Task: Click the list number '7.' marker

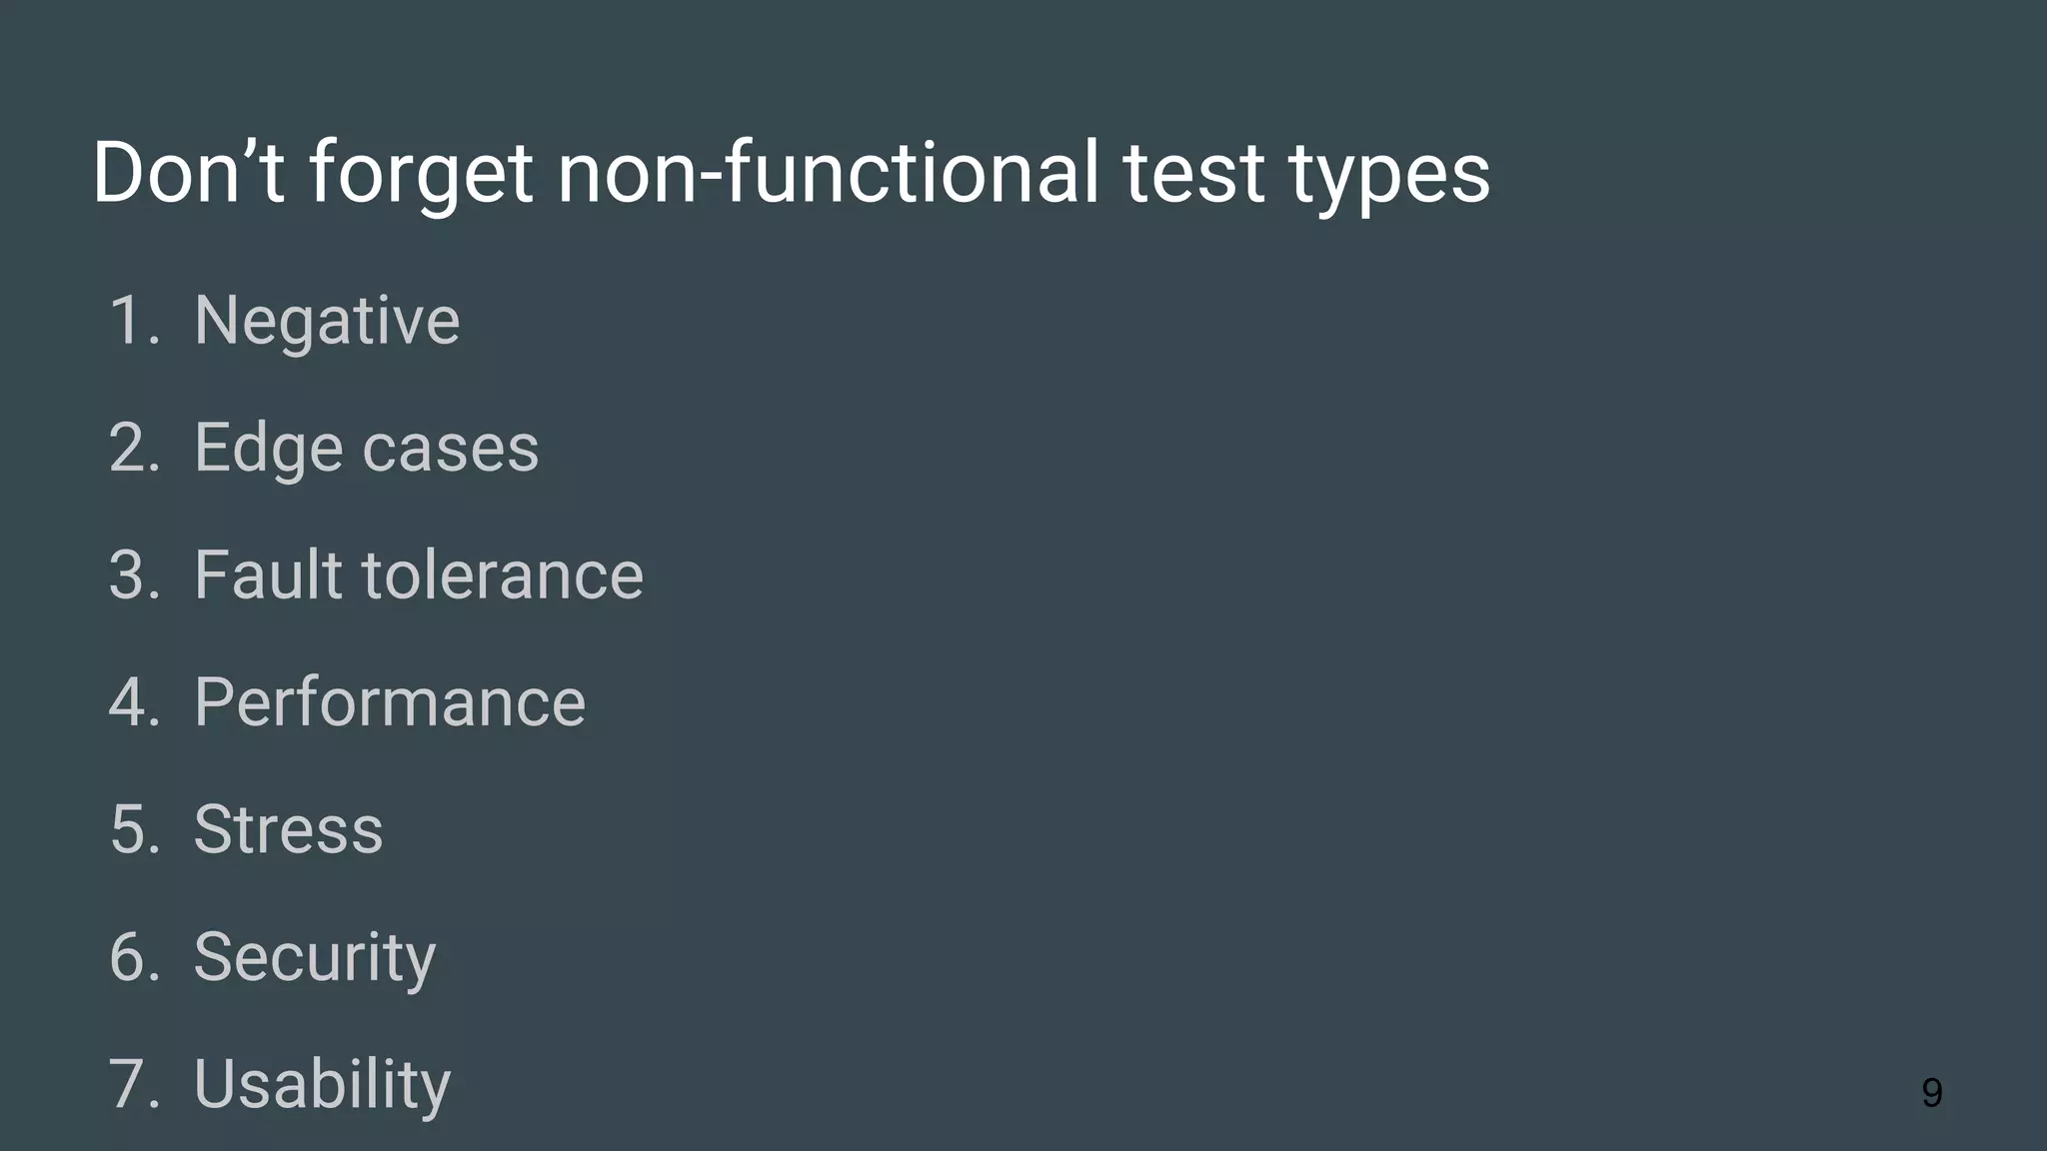Action: click(135, 1084)
